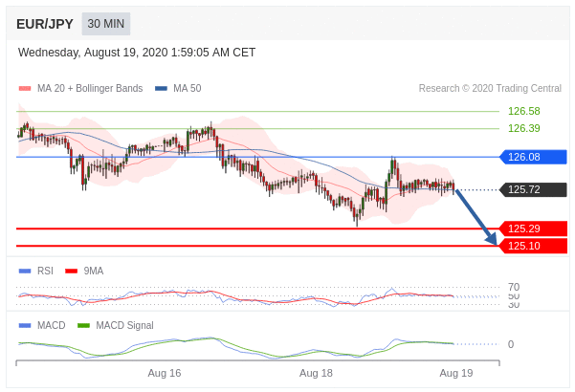Click the date line "Wednesday, August 19, 2020 1:59:05 AM CET"
The image size is (575, 392).
tap(137, 53)
